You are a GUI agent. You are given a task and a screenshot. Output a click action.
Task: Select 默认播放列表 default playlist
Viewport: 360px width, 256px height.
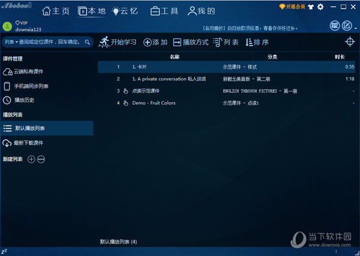coord(47,128)
